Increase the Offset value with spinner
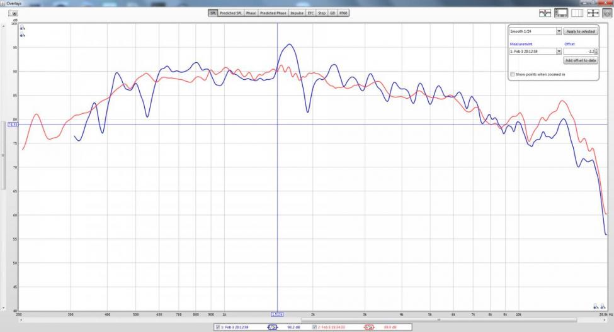 (x=596, y=50)
